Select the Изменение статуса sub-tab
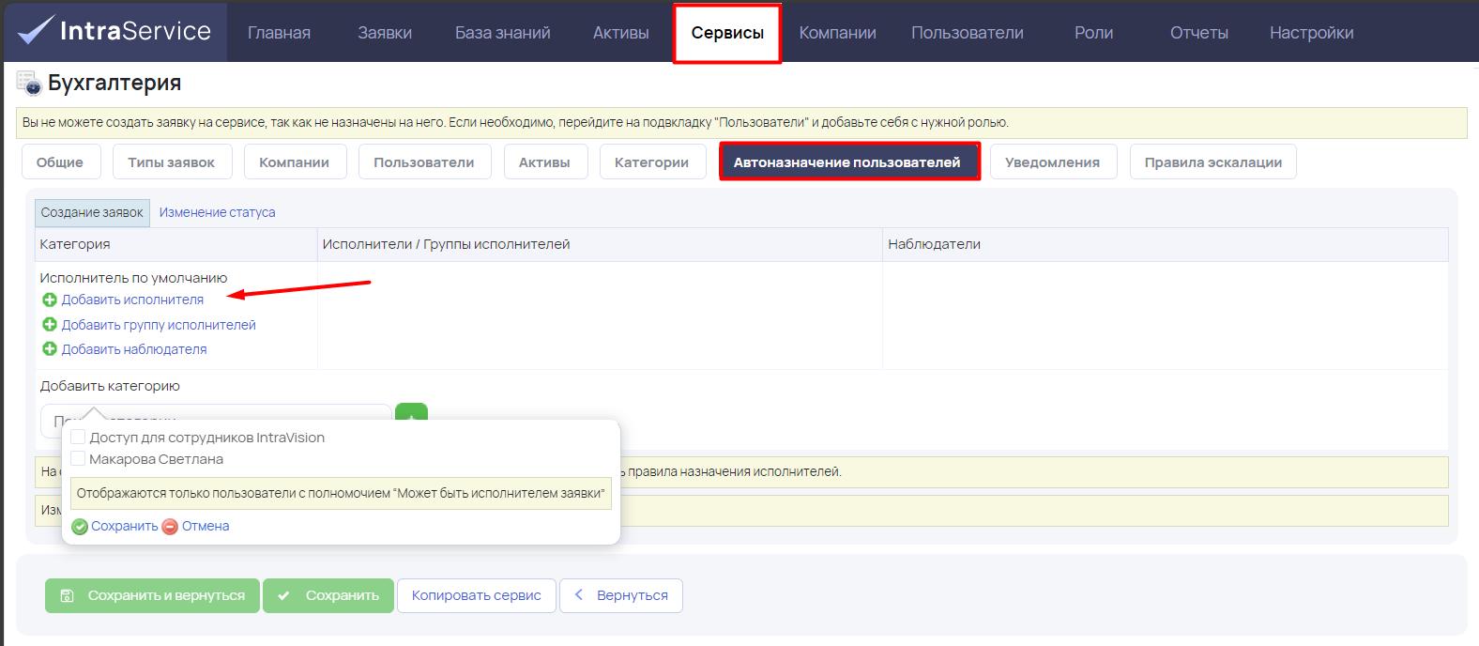Viewport: 1479px width, 646px height. (x=218, y=212)
